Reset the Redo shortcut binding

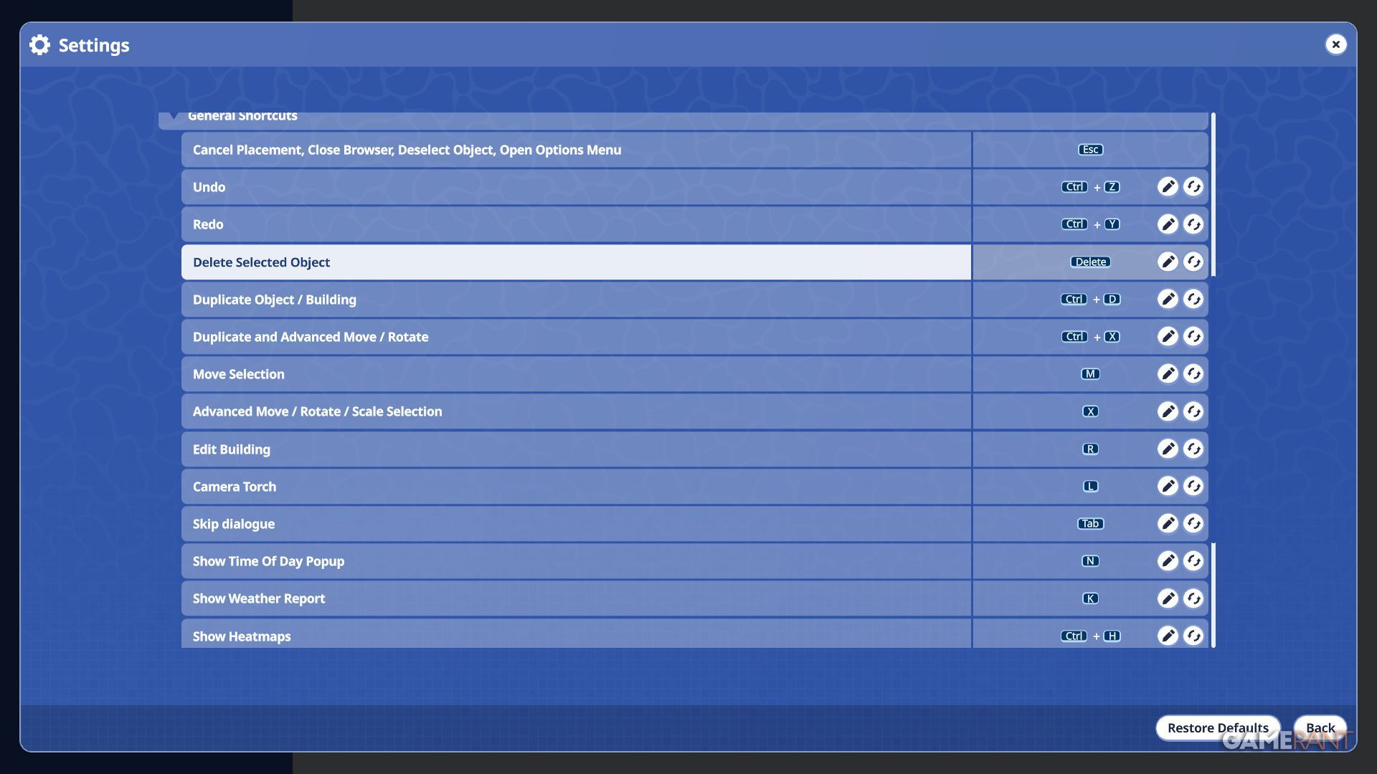(1193, 224)
